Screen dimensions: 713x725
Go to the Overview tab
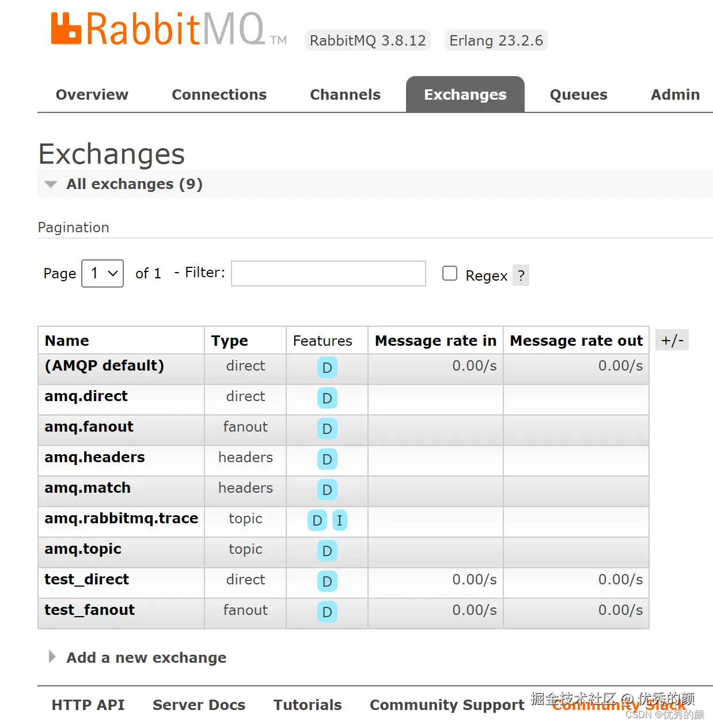[92, 95]
